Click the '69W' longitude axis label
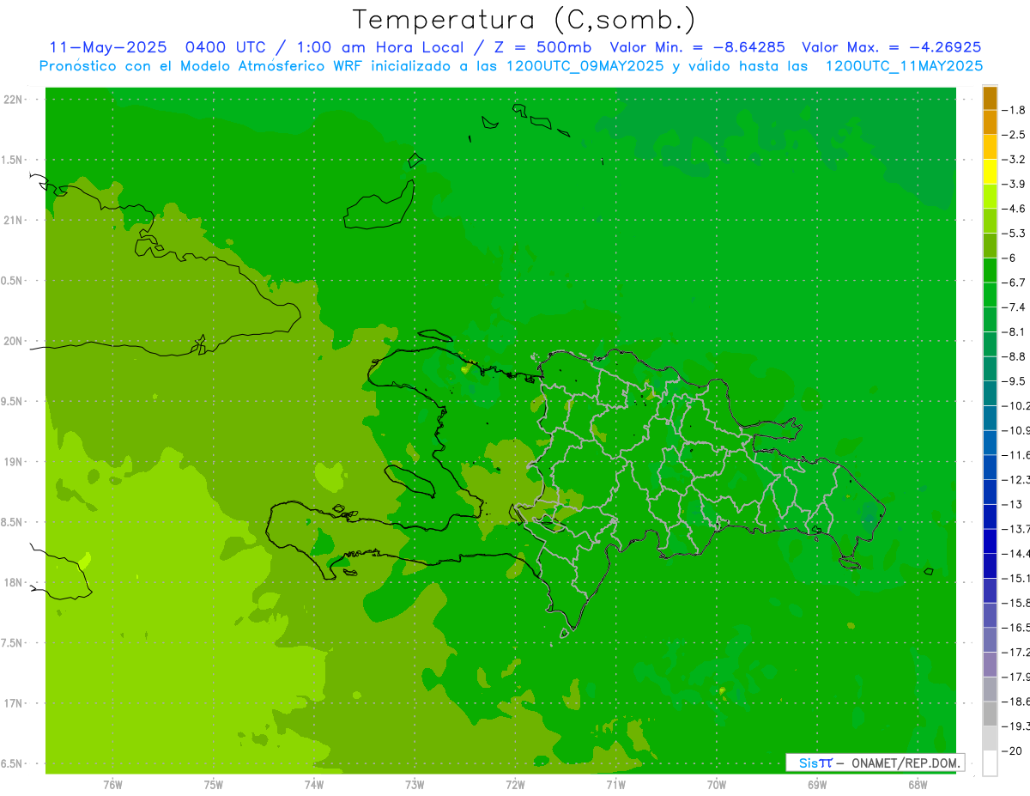 817,784
